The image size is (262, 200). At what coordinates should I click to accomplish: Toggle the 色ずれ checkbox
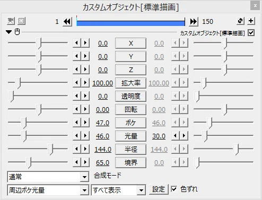174,189
